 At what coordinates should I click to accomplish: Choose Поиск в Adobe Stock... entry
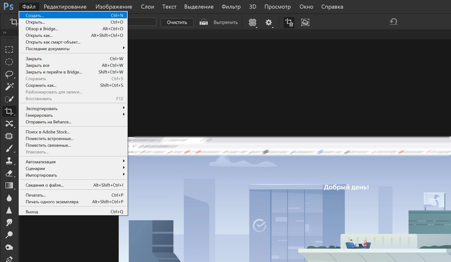tap(73, 132)
